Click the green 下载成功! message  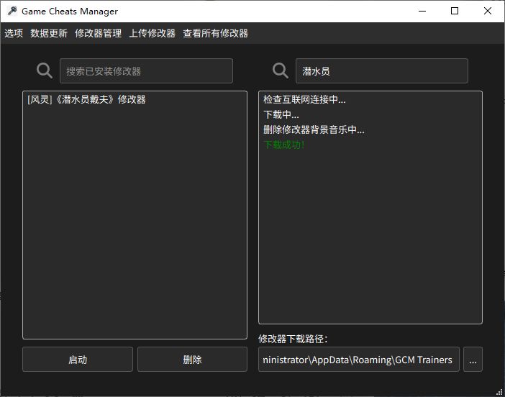[284, 145]
